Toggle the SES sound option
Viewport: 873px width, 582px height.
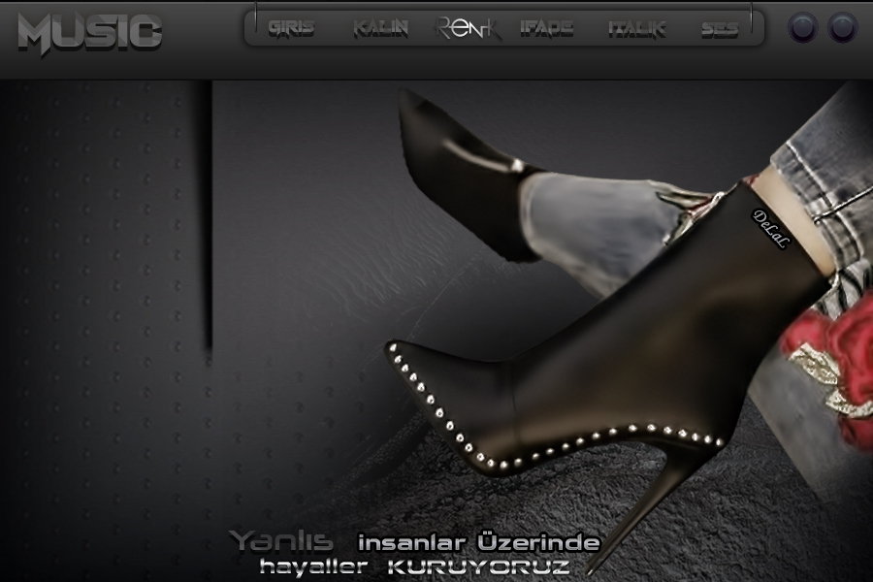pos(720,30)
